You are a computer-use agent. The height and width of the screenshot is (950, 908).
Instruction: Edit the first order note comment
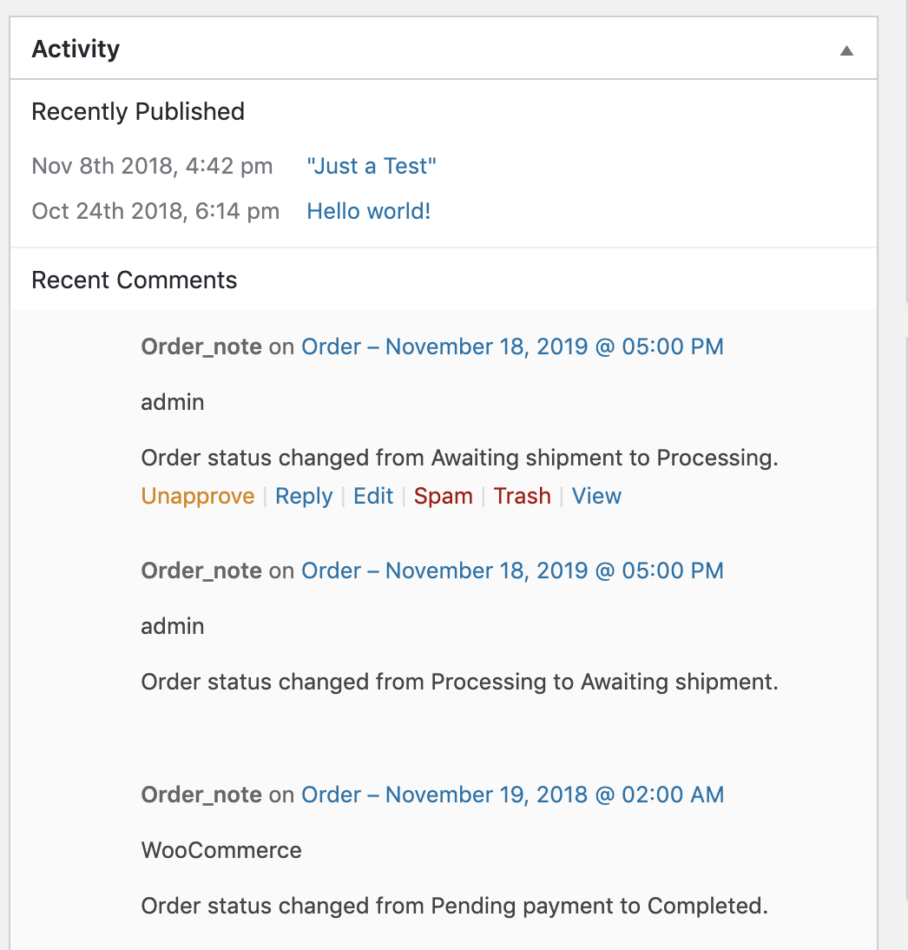click(373, 496)
